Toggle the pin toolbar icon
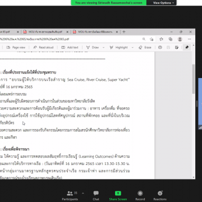Screen dimensions: 202x202 click(x=187, y=48)
